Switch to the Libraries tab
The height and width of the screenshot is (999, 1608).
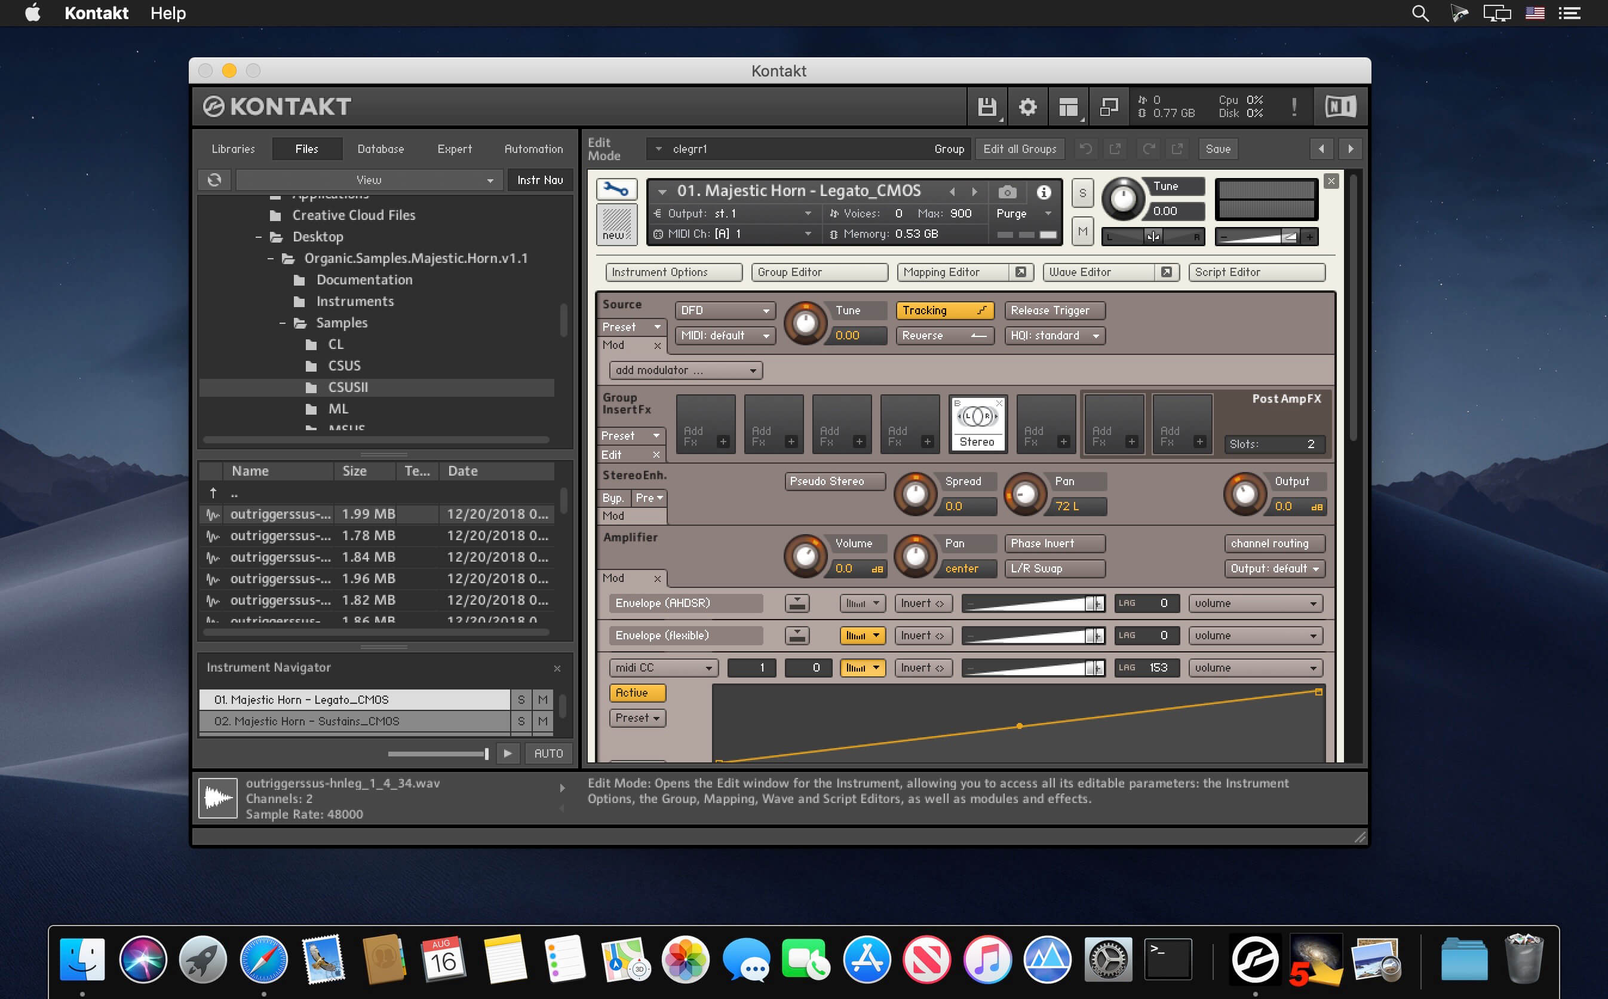tap(233, 149)
